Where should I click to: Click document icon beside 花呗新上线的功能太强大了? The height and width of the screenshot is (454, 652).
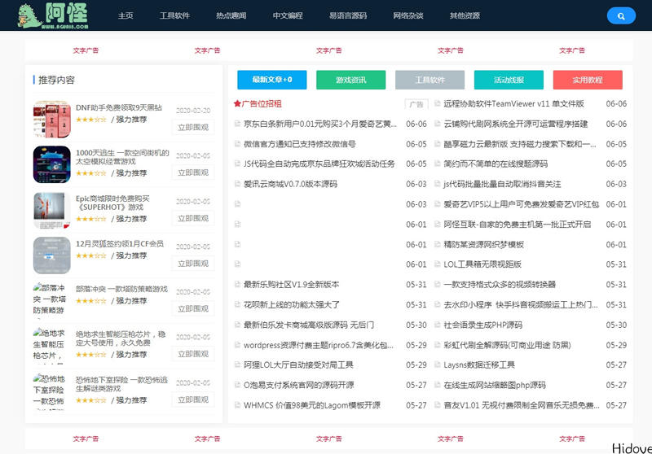click(x=237, y=305)
